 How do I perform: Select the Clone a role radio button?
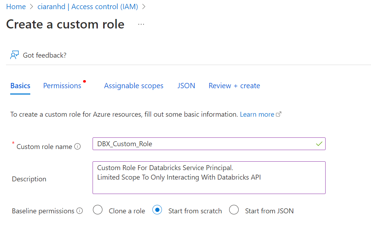pyautogui.click(x=98, y=210)
